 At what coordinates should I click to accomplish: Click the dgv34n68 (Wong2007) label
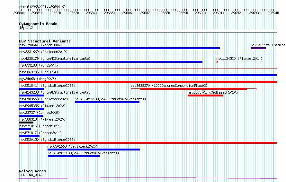coord(38,79)
